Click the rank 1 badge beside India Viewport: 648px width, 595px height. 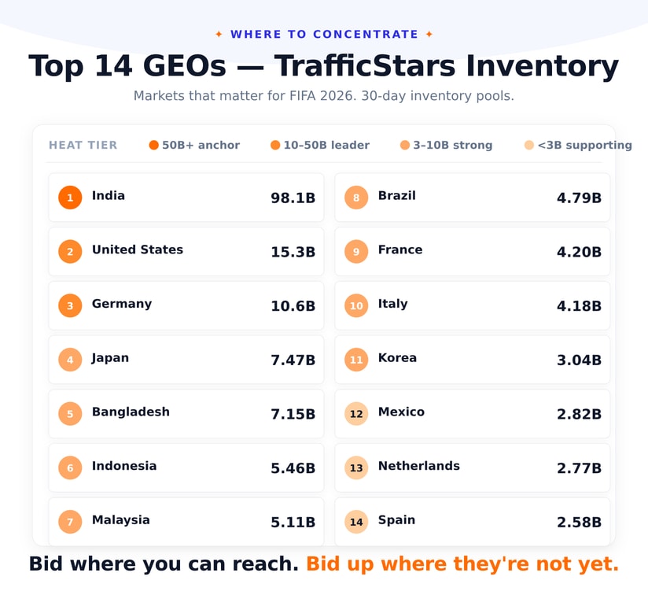pos(70,198)
